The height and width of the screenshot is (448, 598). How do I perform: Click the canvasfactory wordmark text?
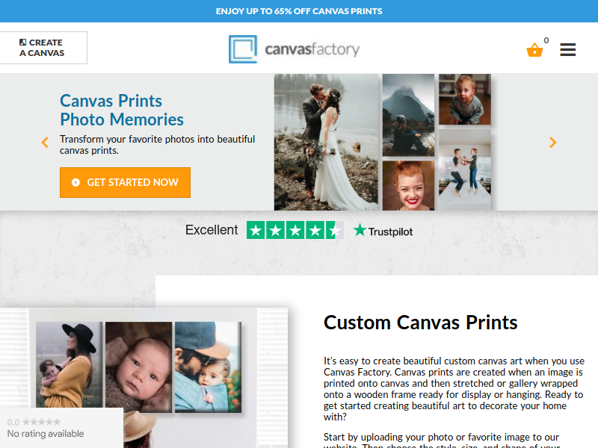click(312, 49)
